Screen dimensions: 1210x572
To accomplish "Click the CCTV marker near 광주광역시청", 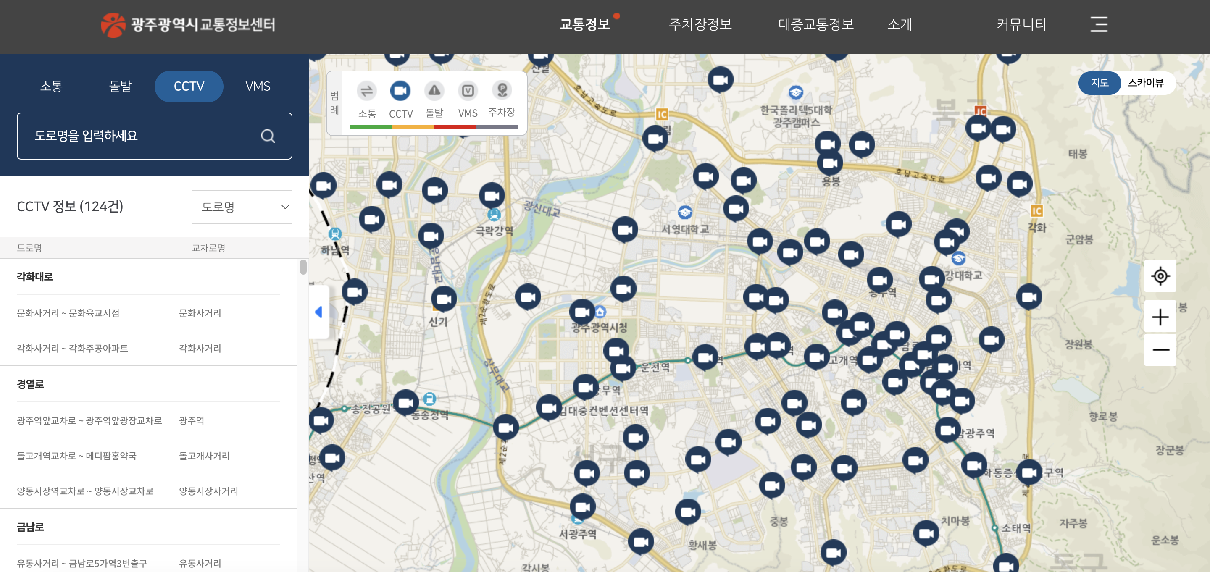I will tap(582, 311).
